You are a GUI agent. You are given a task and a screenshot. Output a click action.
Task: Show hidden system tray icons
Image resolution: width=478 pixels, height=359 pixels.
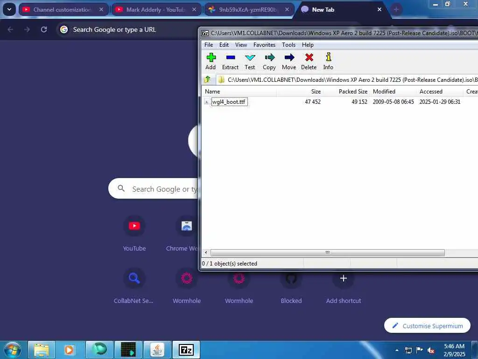tap(397, 350)
